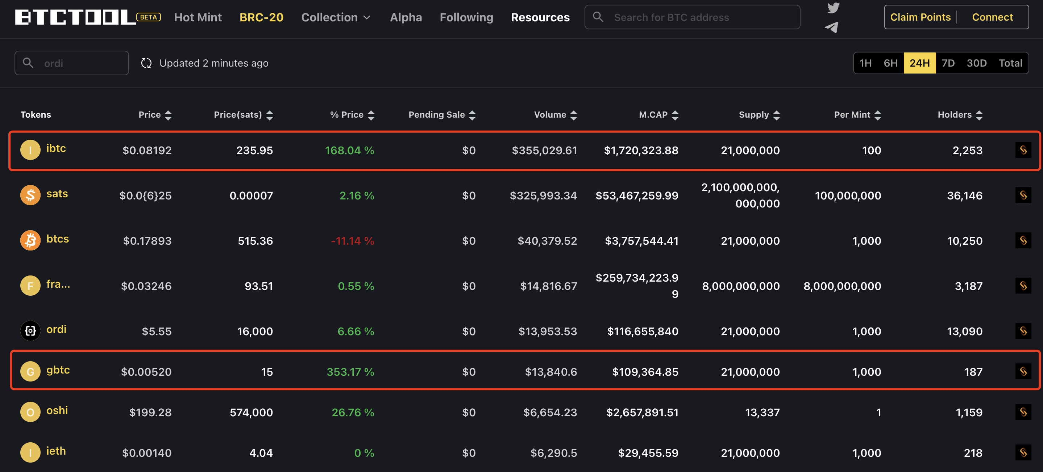The image size is (1043, 472).
Task: Open the Twitter bird icon link
Action: pos(833,8)
